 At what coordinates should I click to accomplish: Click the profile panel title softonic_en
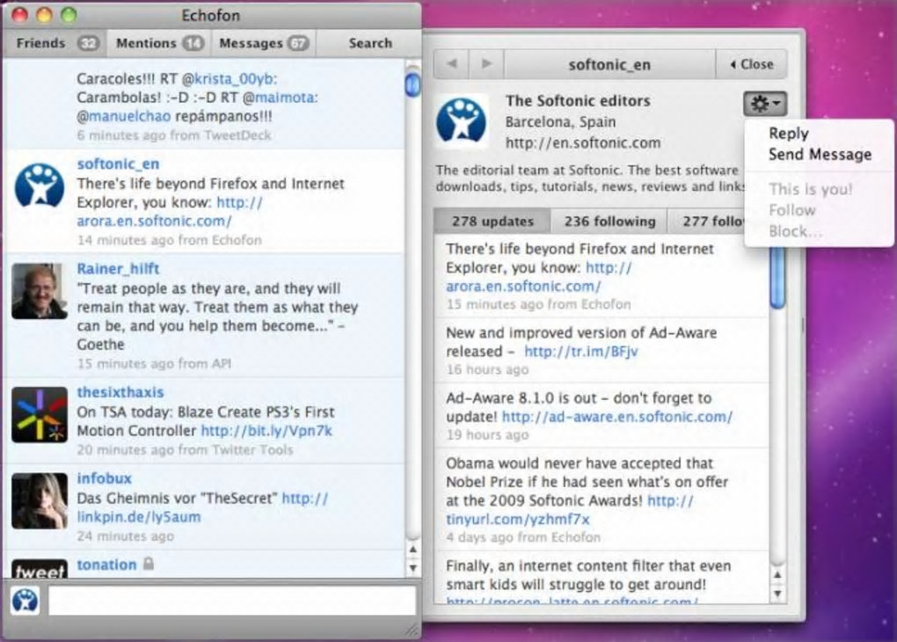tap(609, 65)
